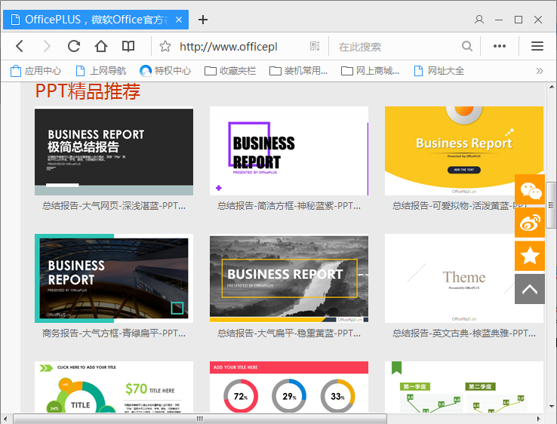Share via the WeChat side button

tap(530, 189)
